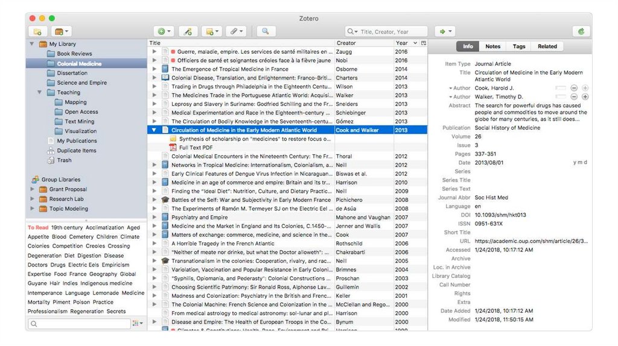Switch to the Notes tab
The image size is (618, 346).
click(492, 46)
